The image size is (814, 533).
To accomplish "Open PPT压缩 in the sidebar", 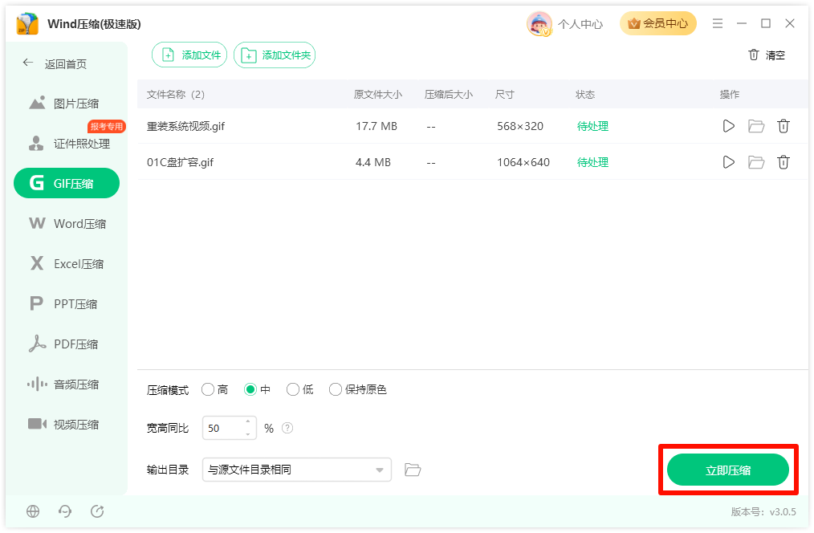I will point(67,303).
